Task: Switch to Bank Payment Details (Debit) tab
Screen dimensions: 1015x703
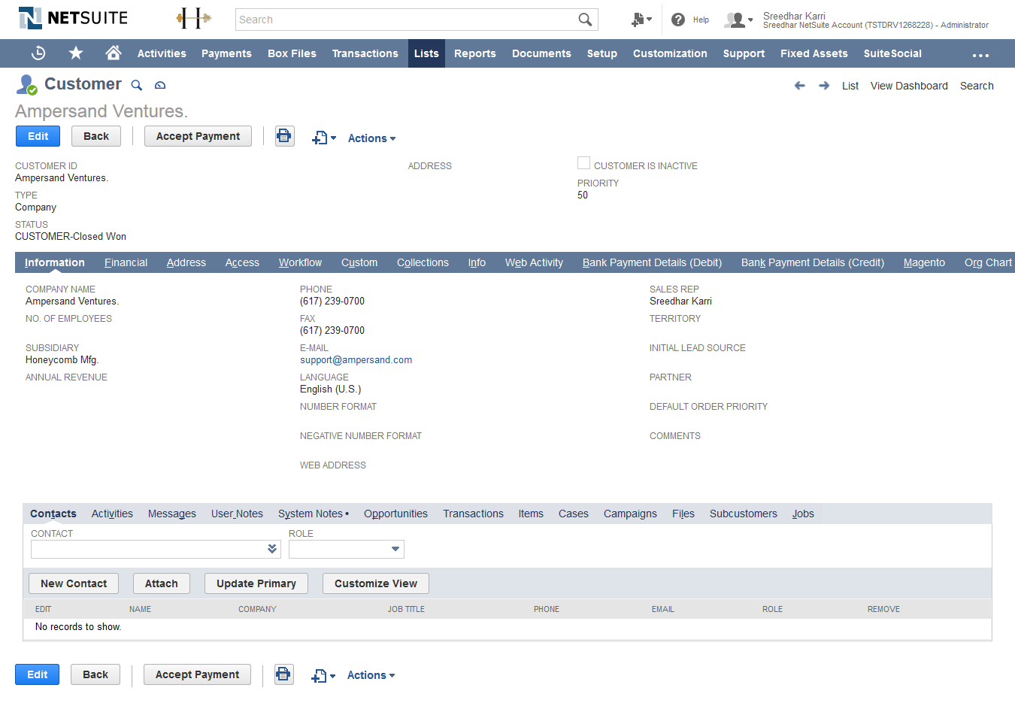Action: pos(652,262)
